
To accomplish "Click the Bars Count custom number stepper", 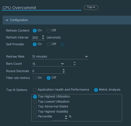I will tap(75, 64).
